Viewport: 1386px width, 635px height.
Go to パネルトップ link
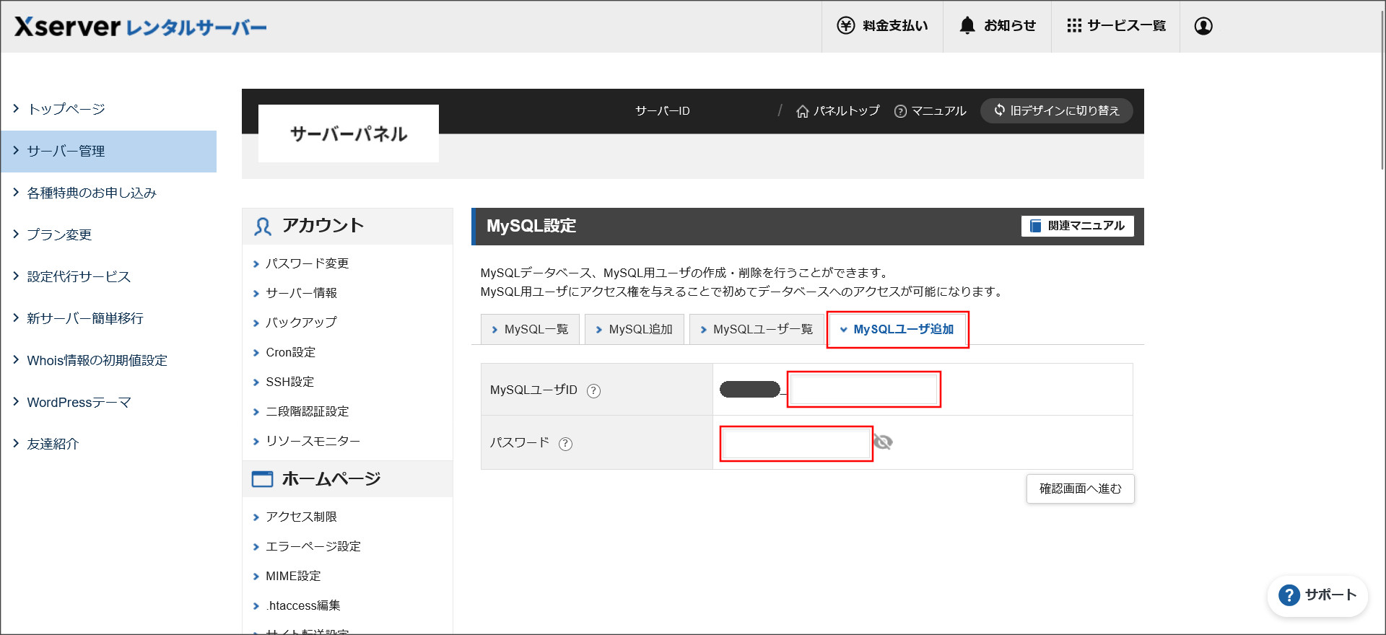click(x=838, y=111)
